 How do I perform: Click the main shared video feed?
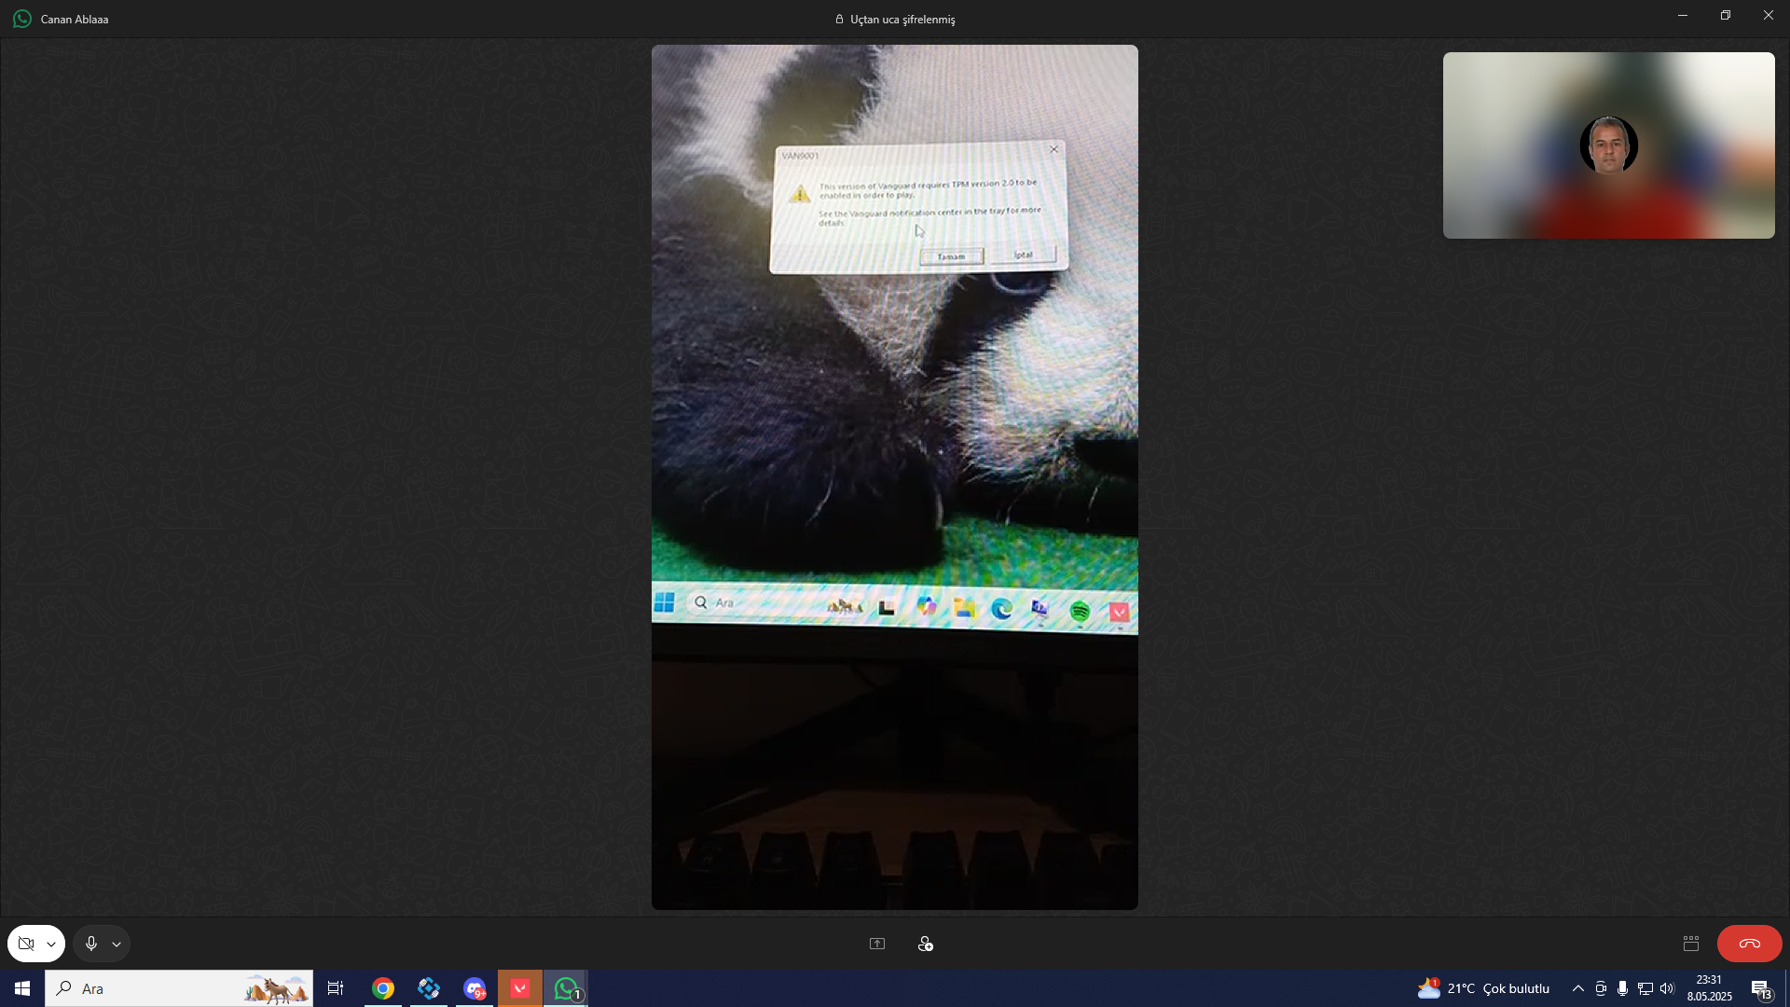click(894, 476)
